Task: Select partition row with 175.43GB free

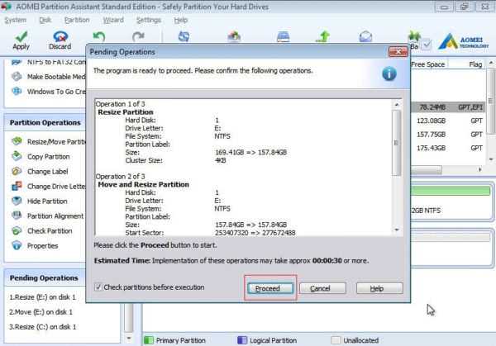Action: point(448,148)
